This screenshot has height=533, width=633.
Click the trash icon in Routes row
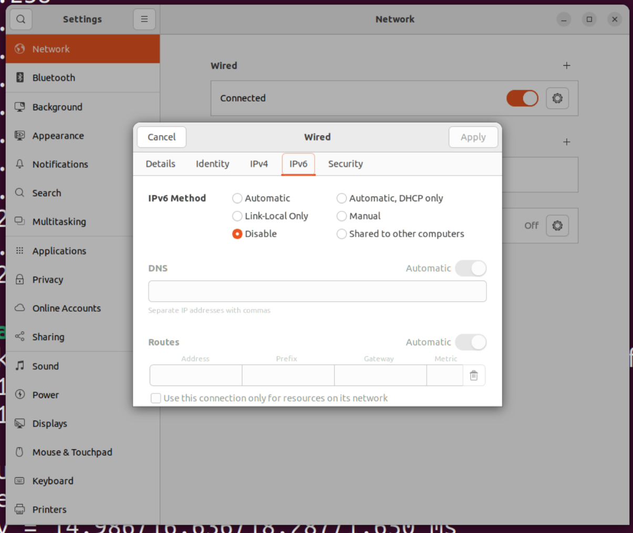(x=473, y=375)
